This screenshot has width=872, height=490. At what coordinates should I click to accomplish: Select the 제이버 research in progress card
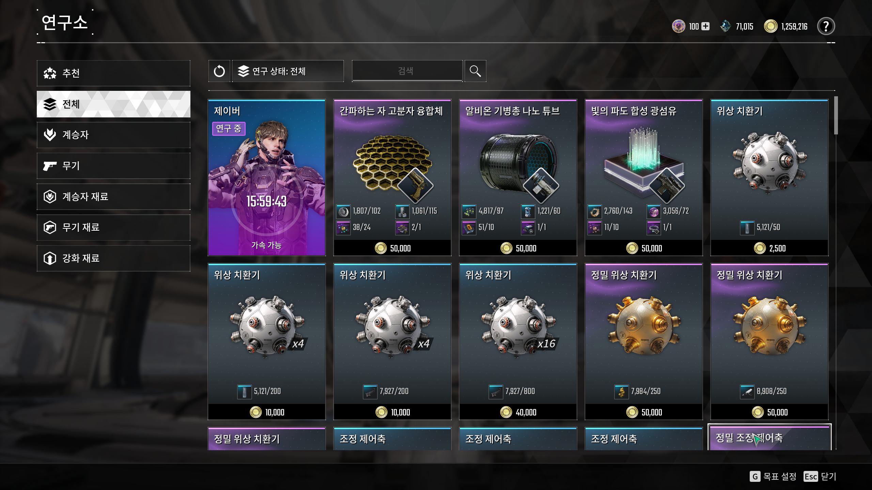pos(267,177)
